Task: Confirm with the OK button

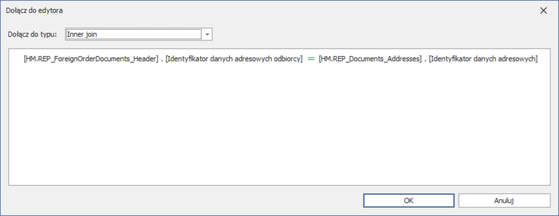Action: pos(408,200)
